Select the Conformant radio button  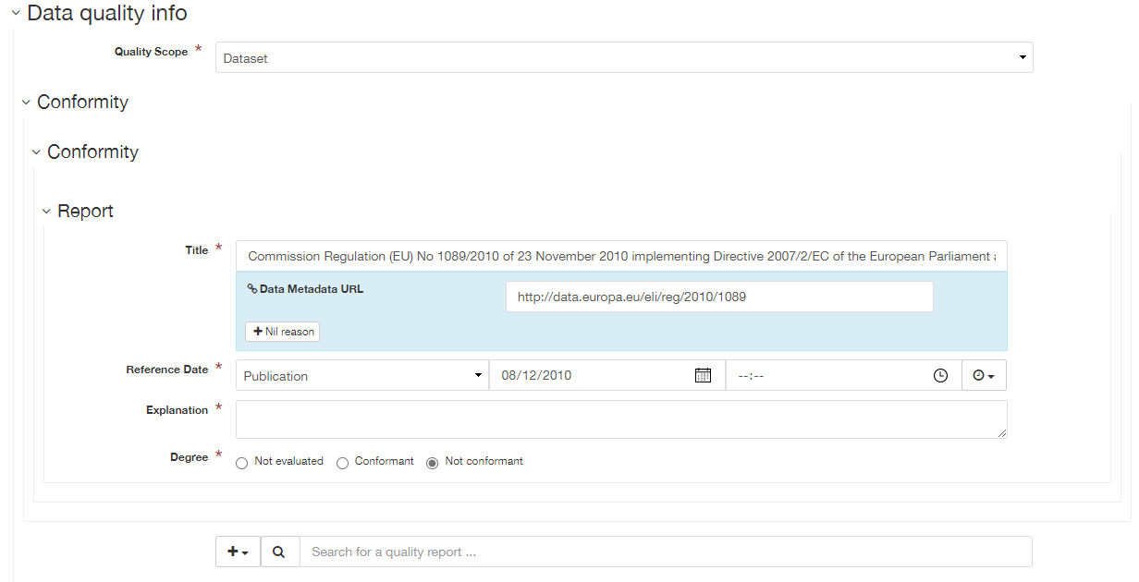point(342,463)
